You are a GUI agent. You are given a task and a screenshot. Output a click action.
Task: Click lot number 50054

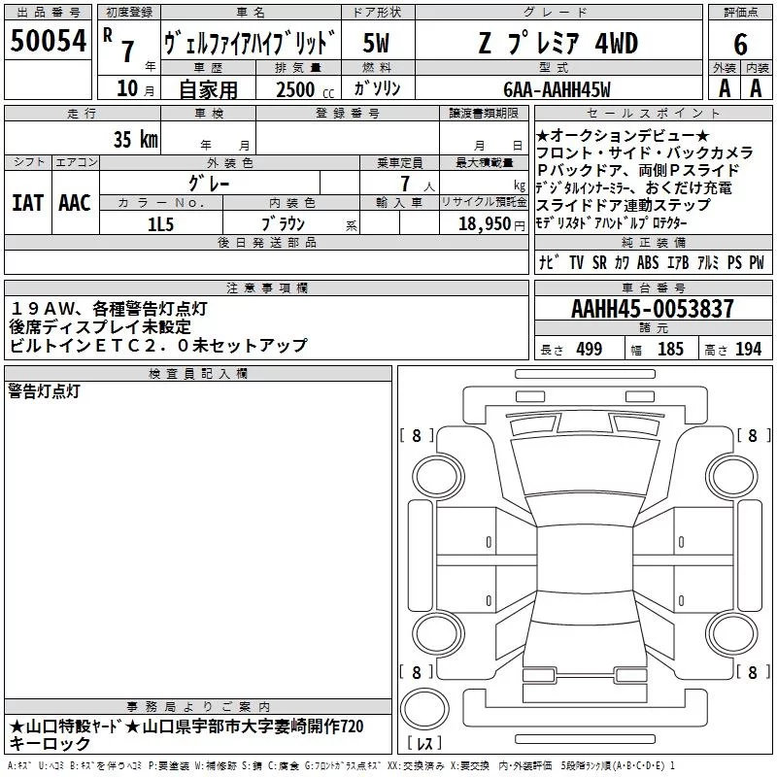click(x=48, y=41)
